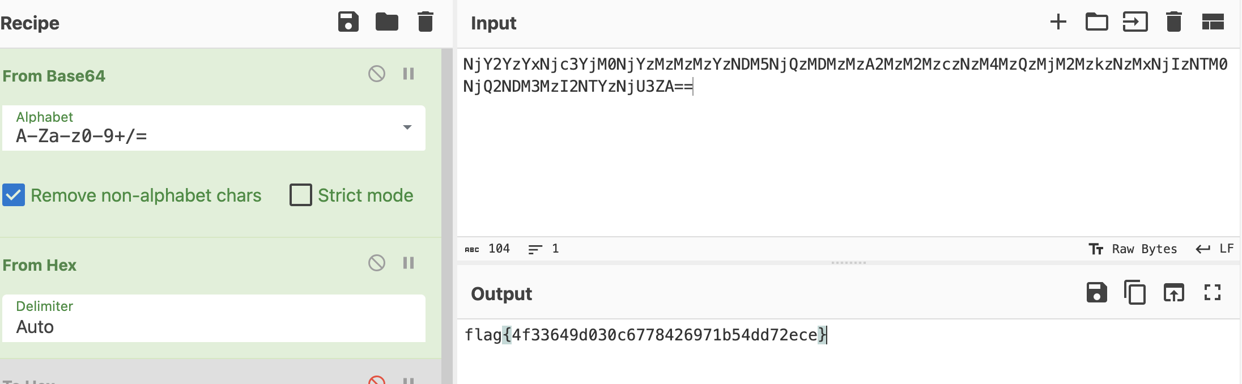Viewport: 1242px width, 384px height.
Task: Open folder as input
Action: pos(1096,22)
